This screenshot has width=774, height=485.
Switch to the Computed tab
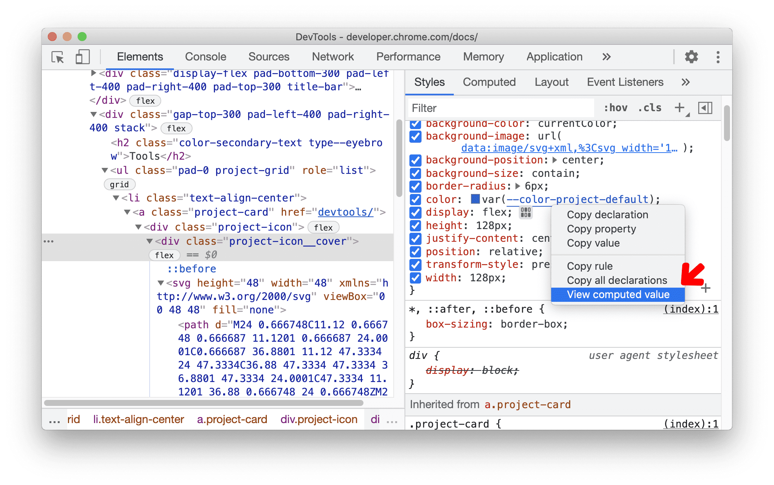click(x=489, y=82)
